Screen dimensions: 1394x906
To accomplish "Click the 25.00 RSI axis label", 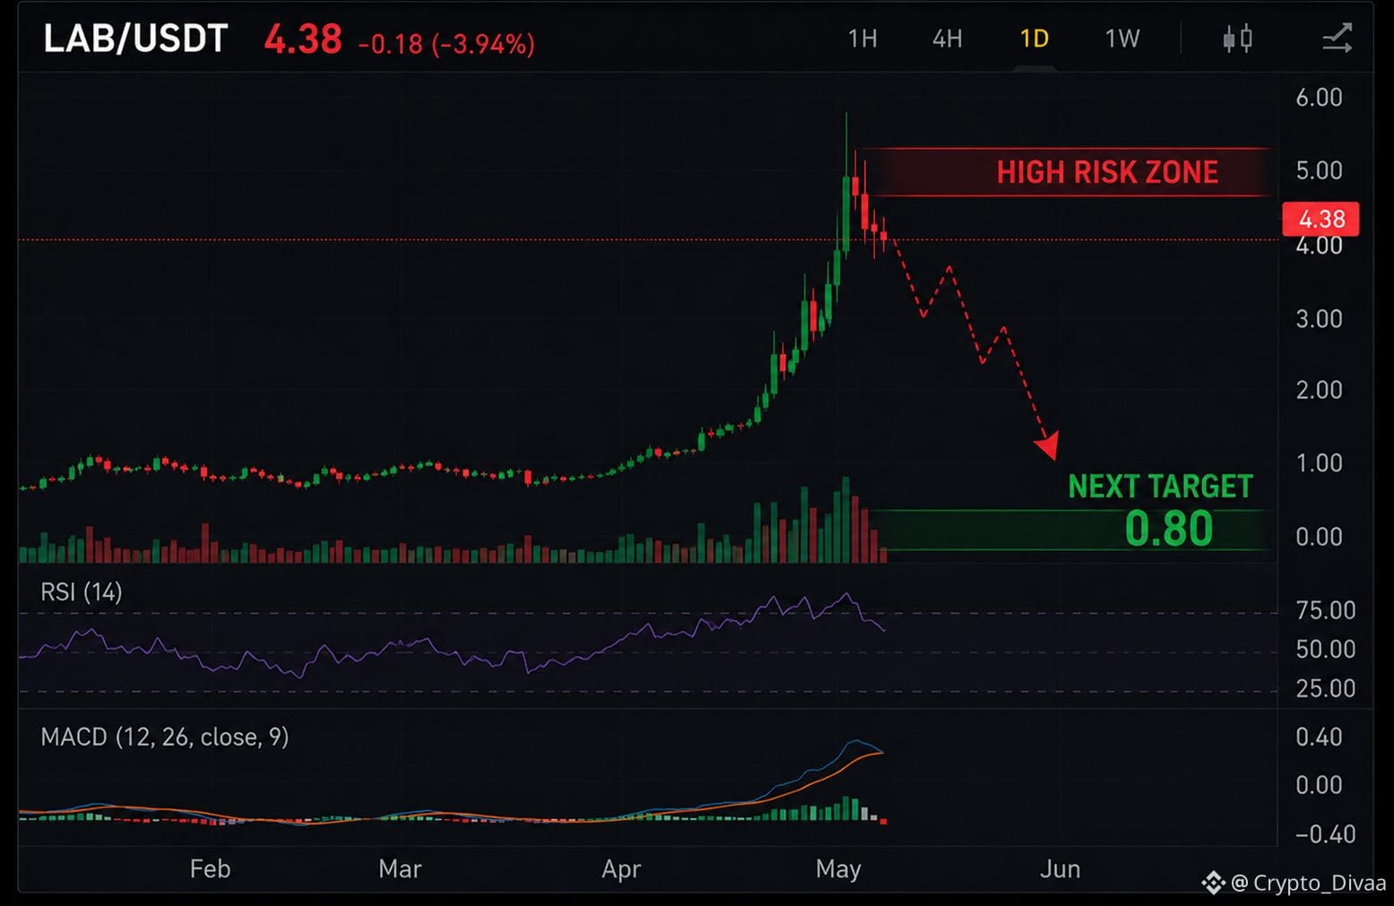I will tap(1326, 688).
